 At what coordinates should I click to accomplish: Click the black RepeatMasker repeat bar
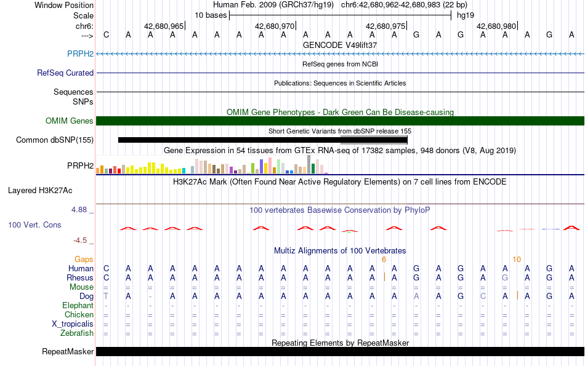click(x=340, y=351)
